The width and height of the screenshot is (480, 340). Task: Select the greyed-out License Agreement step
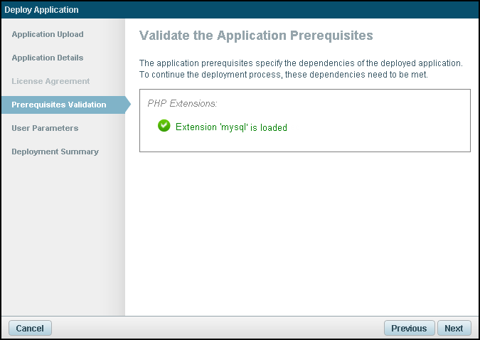click(50, 81)
